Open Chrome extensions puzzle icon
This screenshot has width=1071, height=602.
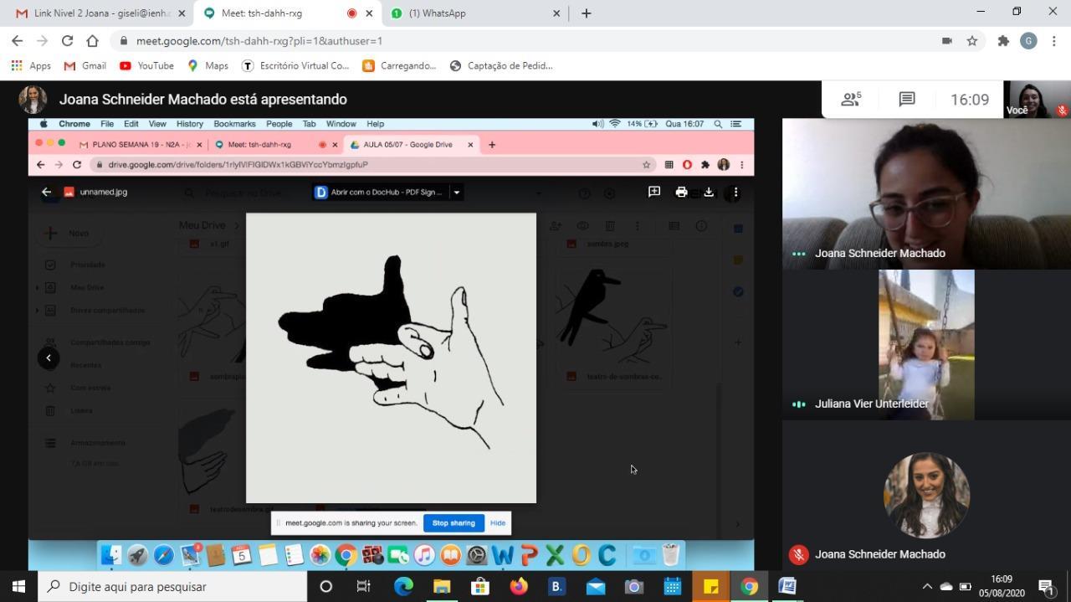click(x=1002, y=40)
